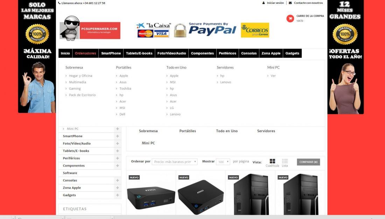Click the left Máxima Calidad banner
385x219 pixels.
click(37, 56)
